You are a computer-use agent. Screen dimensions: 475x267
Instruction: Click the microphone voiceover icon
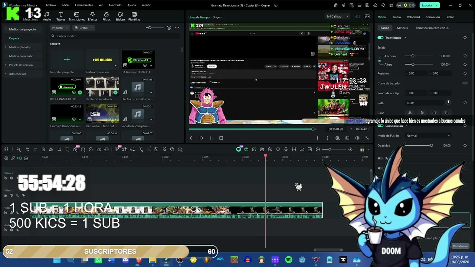[x=286, y=149]
